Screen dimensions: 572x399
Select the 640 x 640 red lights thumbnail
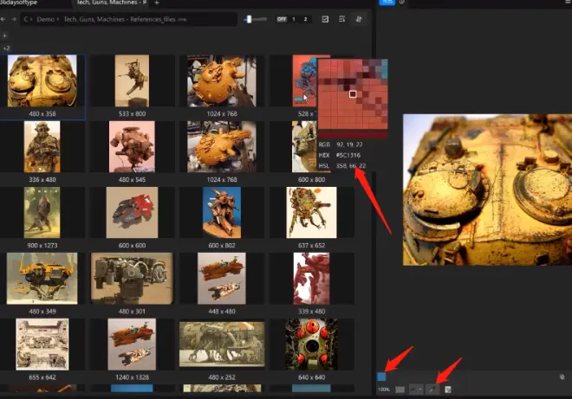[311, 344]
